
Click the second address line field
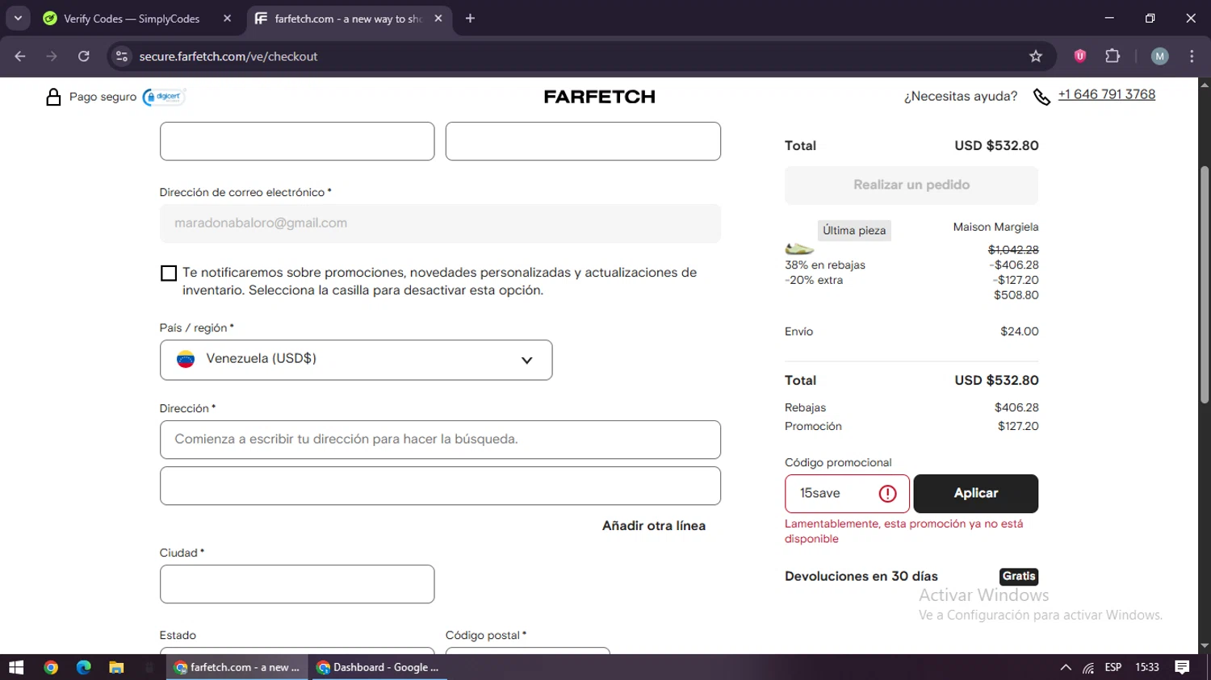(440, 486)
